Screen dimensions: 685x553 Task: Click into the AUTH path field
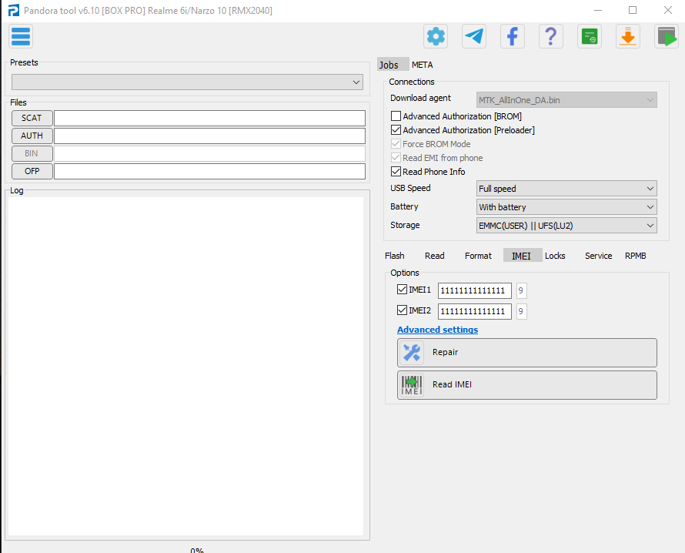pos(209,136)
